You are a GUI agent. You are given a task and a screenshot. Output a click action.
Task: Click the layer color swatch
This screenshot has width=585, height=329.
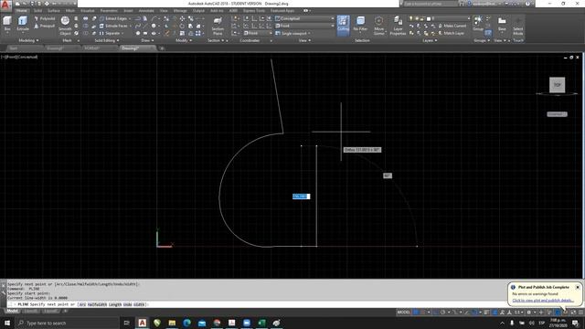[429, 18]
